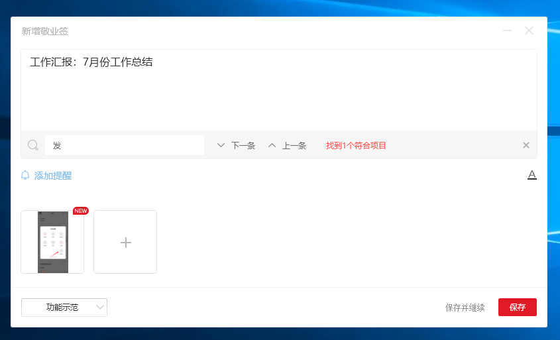Jump to previous match with 上一条
560x340 pixels.
pos(288,145)
